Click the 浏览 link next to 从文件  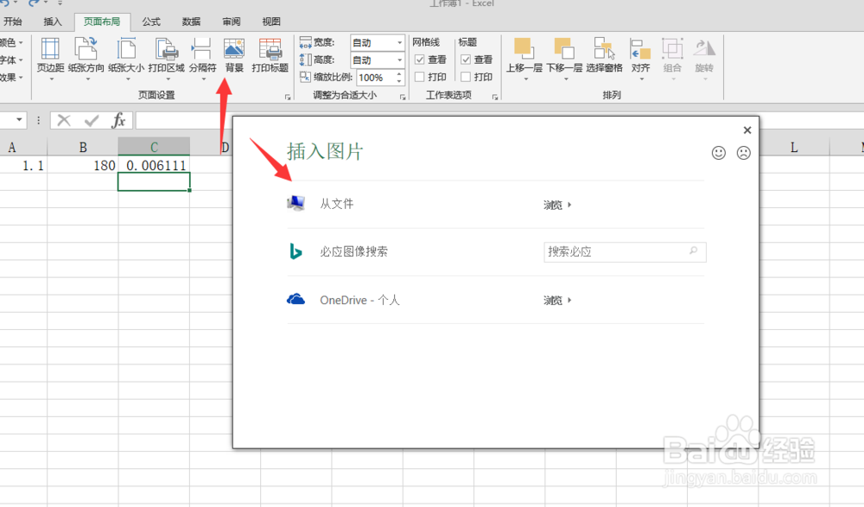555,205
